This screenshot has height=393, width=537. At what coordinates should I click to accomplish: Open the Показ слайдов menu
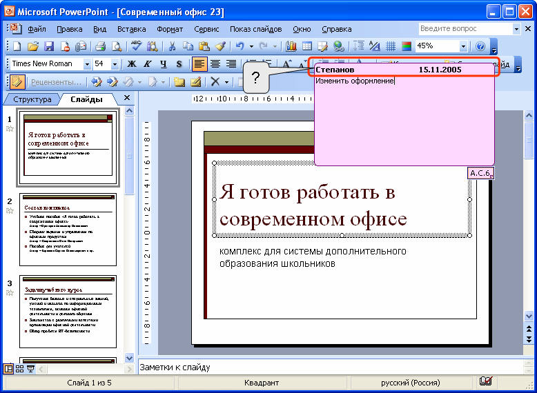coord(256,29)
